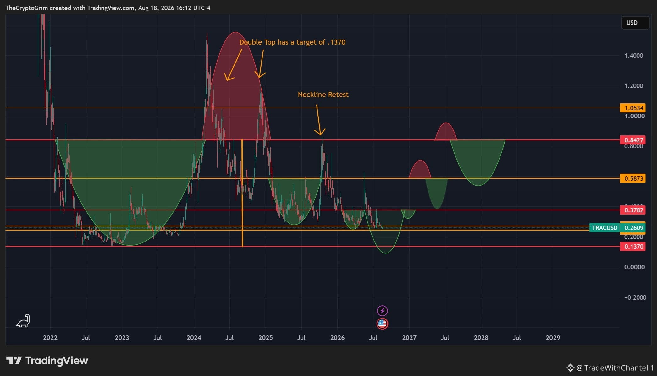This screenshot has height=376, width=657.
Task: Select 2023 on the time axis
Action: point(122,338)
